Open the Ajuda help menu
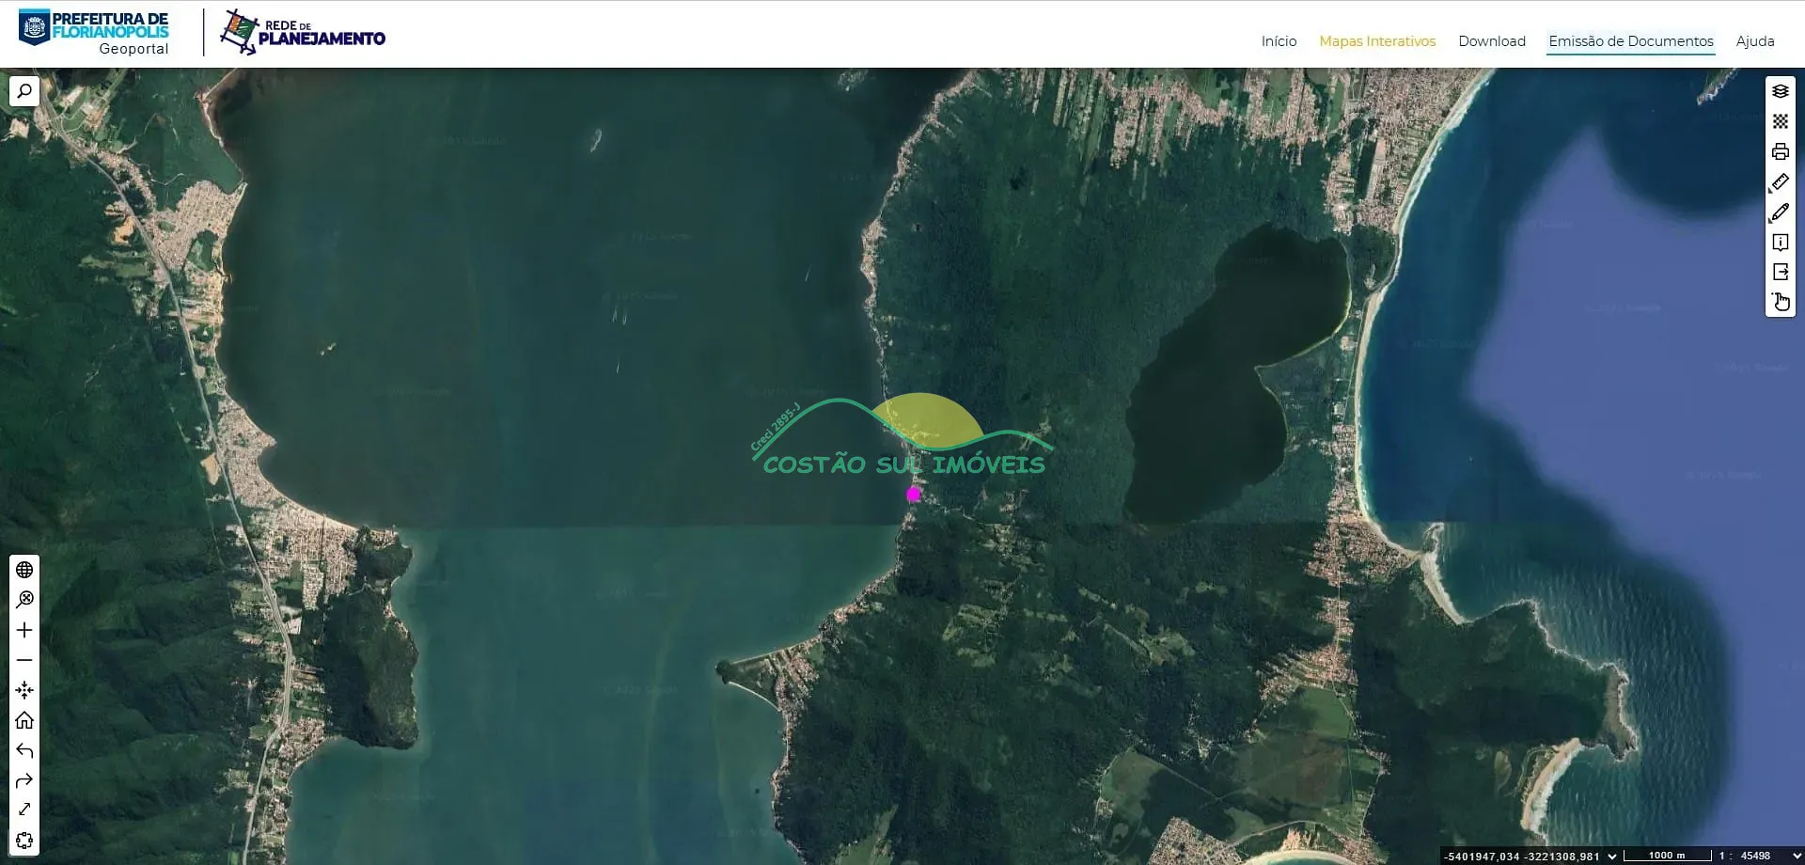 (x=1755, y=41)
